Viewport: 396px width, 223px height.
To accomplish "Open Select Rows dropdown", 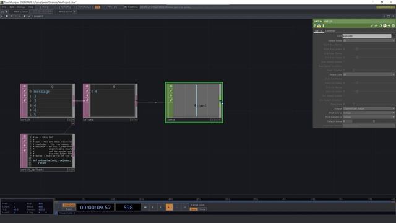I will [369, 40].
